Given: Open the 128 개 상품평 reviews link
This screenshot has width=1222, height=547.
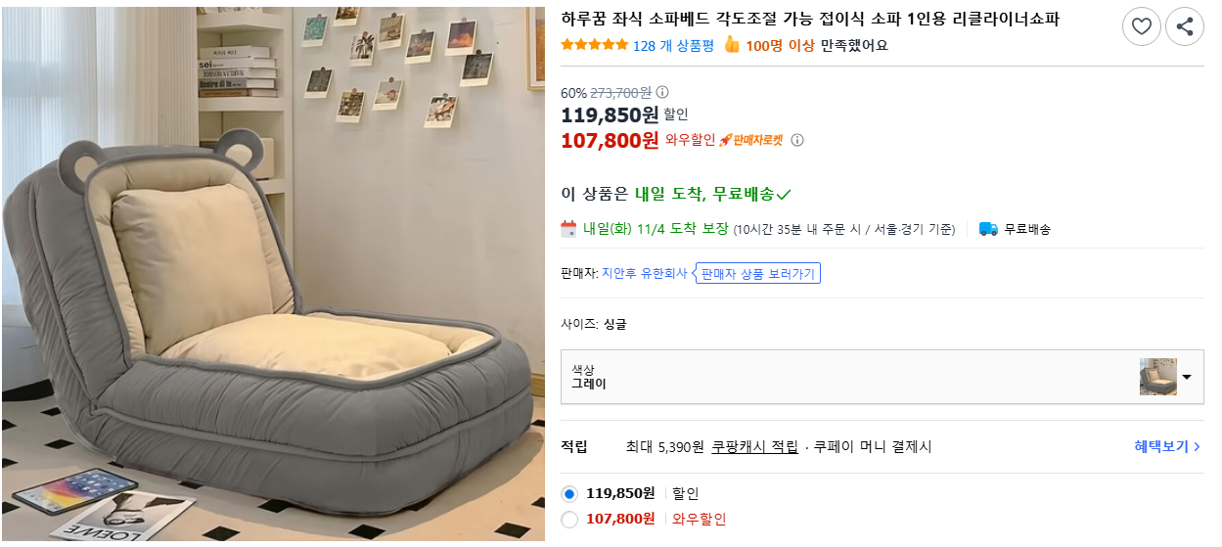Looking at the screenshot, I should point(673,45).
